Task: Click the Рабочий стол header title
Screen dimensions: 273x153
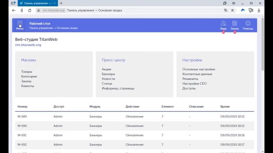Action: pos(40,23)
